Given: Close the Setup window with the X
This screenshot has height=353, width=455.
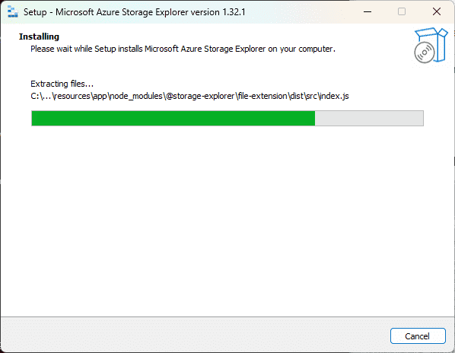Looking at the screenshot, I should pos(437,12).
